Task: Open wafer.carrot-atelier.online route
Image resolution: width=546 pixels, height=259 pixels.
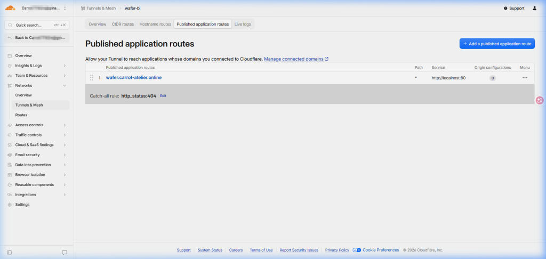Action: 134,78
